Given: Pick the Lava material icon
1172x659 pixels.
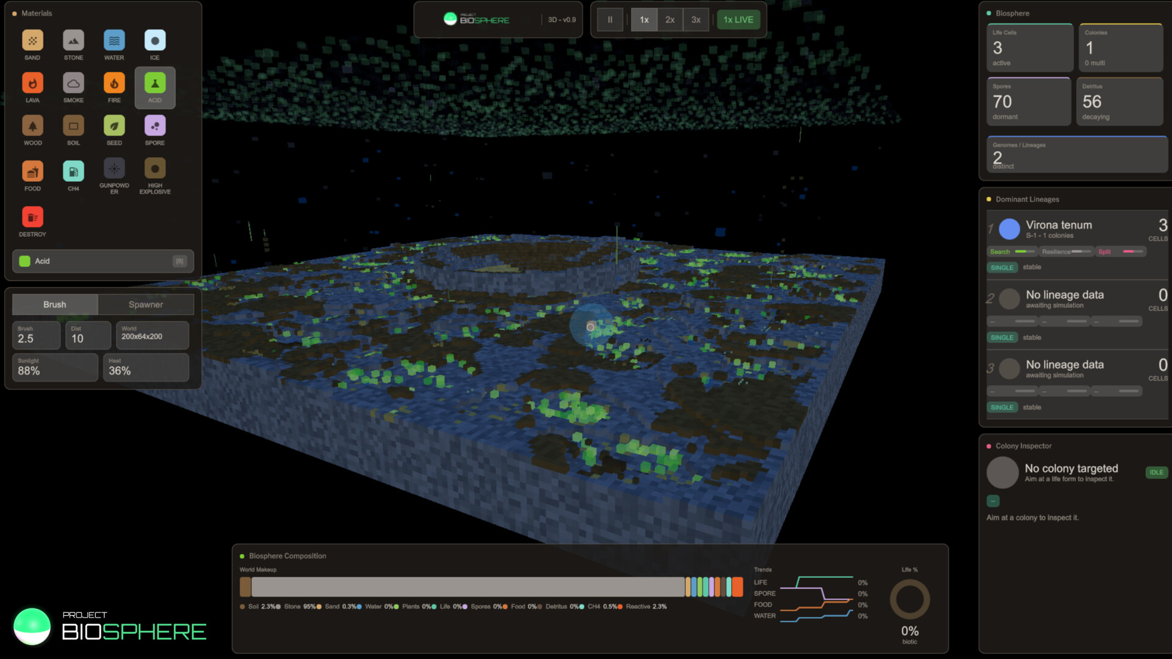Looking at the screenshot, I should 32,84.
